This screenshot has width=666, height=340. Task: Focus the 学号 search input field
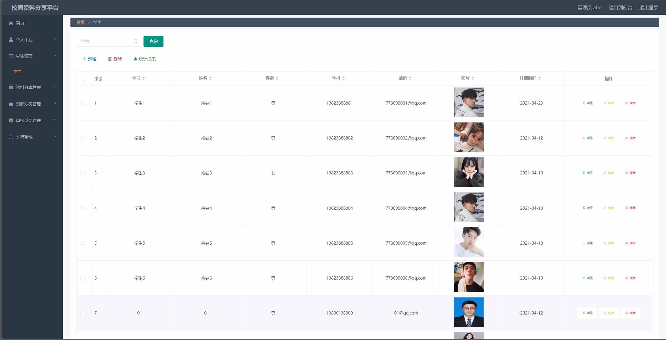pos(108,41)
